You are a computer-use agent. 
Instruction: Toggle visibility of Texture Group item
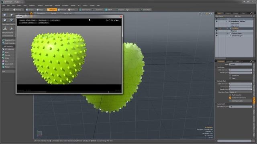coord(217,33)
